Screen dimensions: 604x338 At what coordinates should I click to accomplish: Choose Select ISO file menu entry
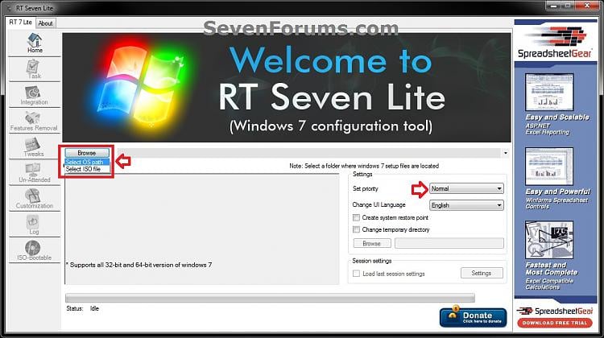[x=87, y=169]
